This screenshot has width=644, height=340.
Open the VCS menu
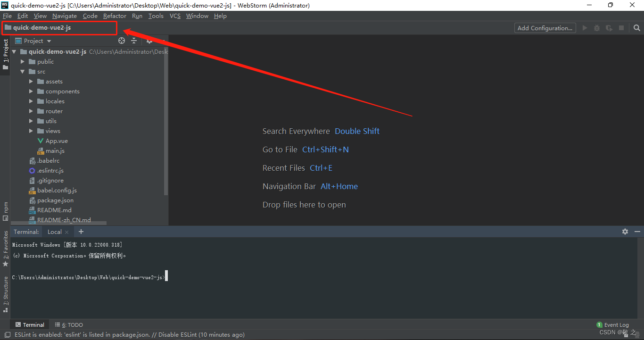175,16
